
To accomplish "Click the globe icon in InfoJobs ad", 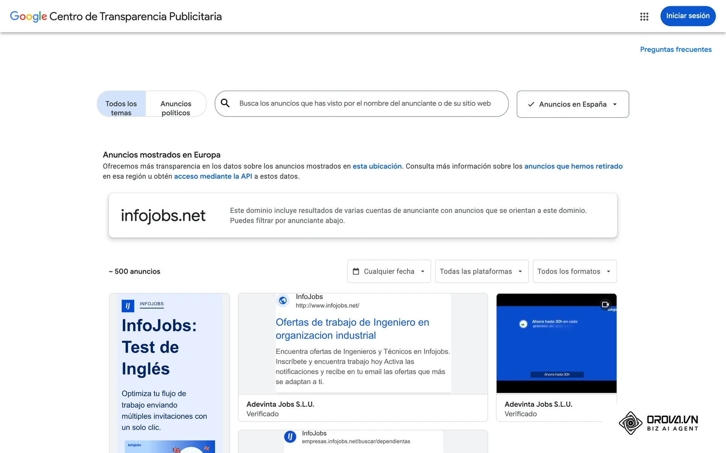I will point(283,300).
